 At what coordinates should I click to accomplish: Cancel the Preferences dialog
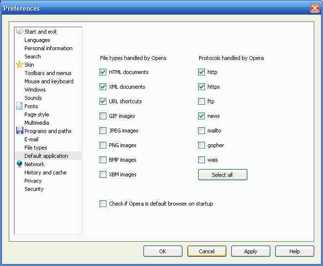point(206,251)
